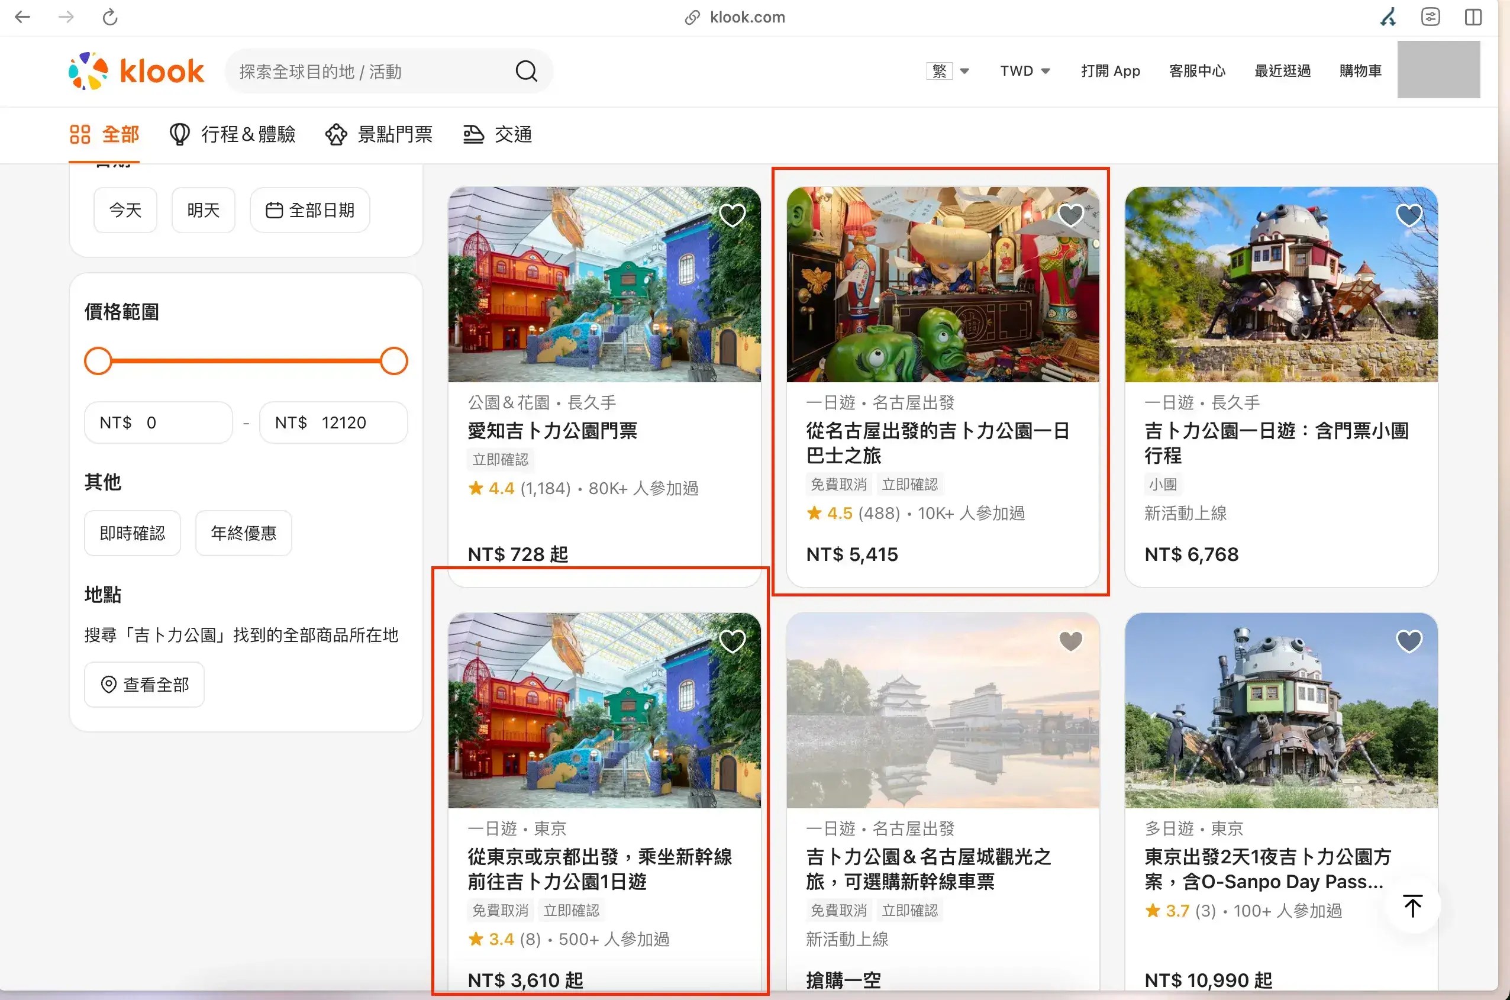Click the browser reload icon
Screen dimensions: 1510x1000
(109, 17)
